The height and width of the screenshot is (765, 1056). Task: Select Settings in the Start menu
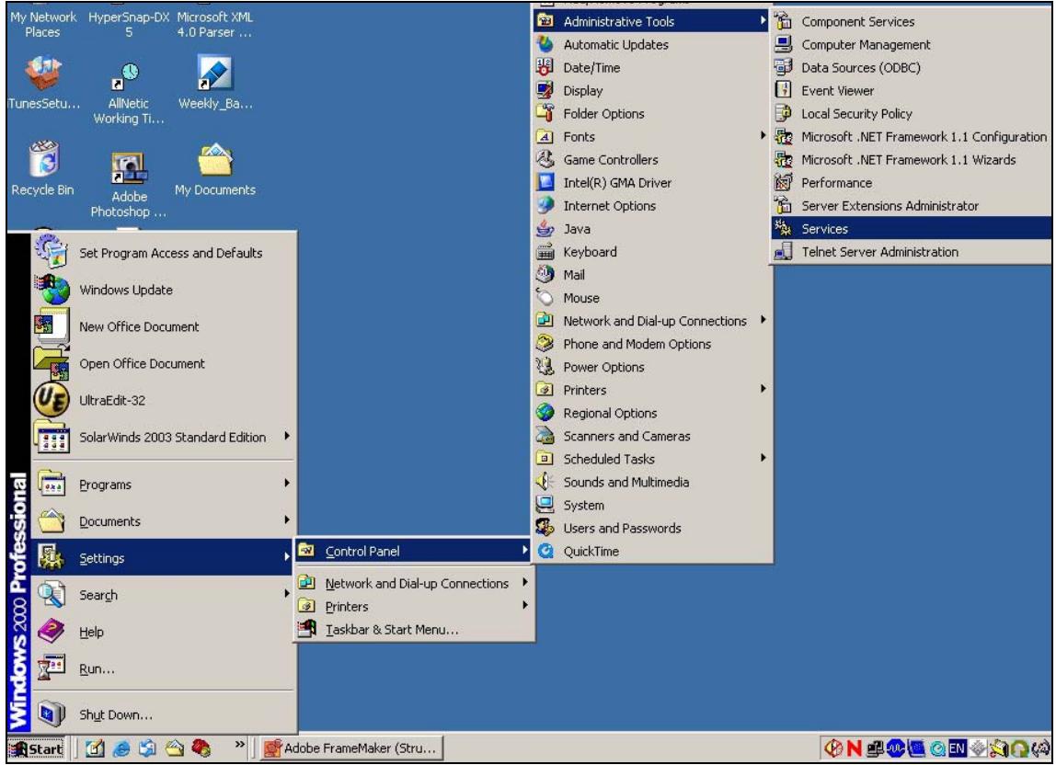pyautogui.click(x=162, y=557)
